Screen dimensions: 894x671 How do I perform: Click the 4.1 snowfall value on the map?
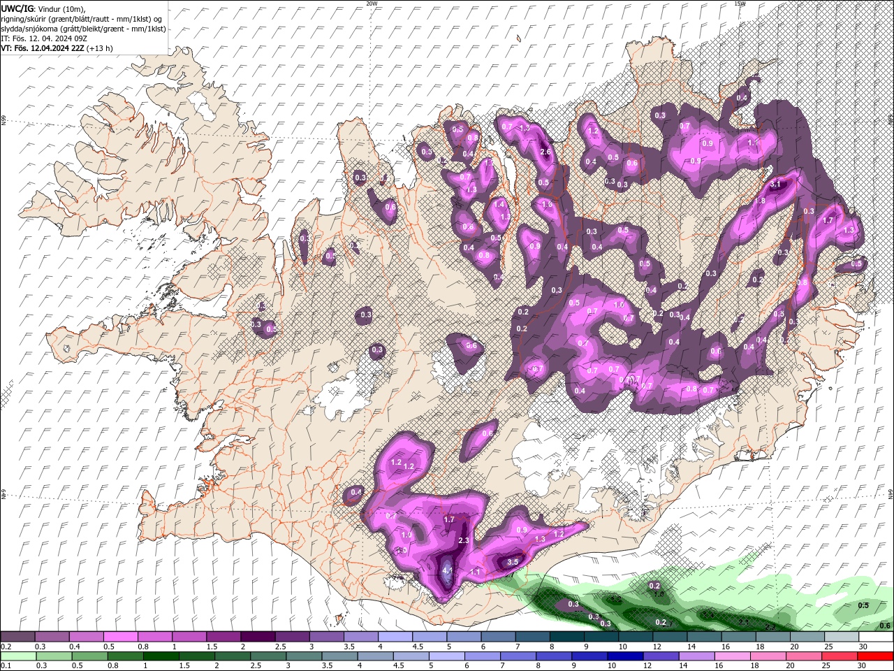pyautogui.click(x=448, y=571)
